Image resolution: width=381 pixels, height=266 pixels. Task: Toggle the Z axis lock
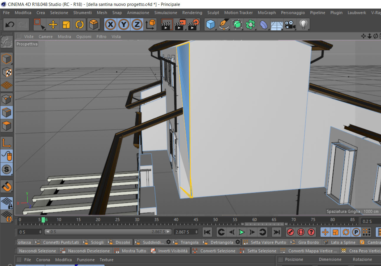(137, 24)
